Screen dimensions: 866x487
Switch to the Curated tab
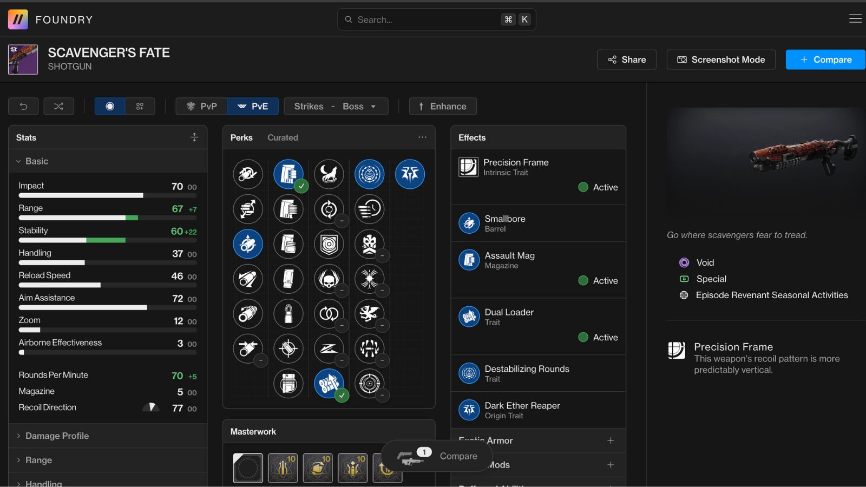coord(283,137)
